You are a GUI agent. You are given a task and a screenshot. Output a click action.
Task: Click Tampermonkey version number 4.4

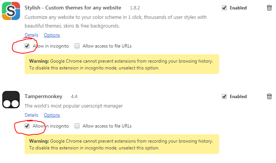(74, 97)
